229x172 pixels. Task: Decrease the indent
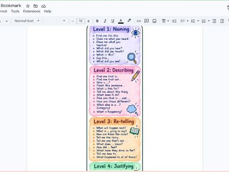[x=214, y=21]
